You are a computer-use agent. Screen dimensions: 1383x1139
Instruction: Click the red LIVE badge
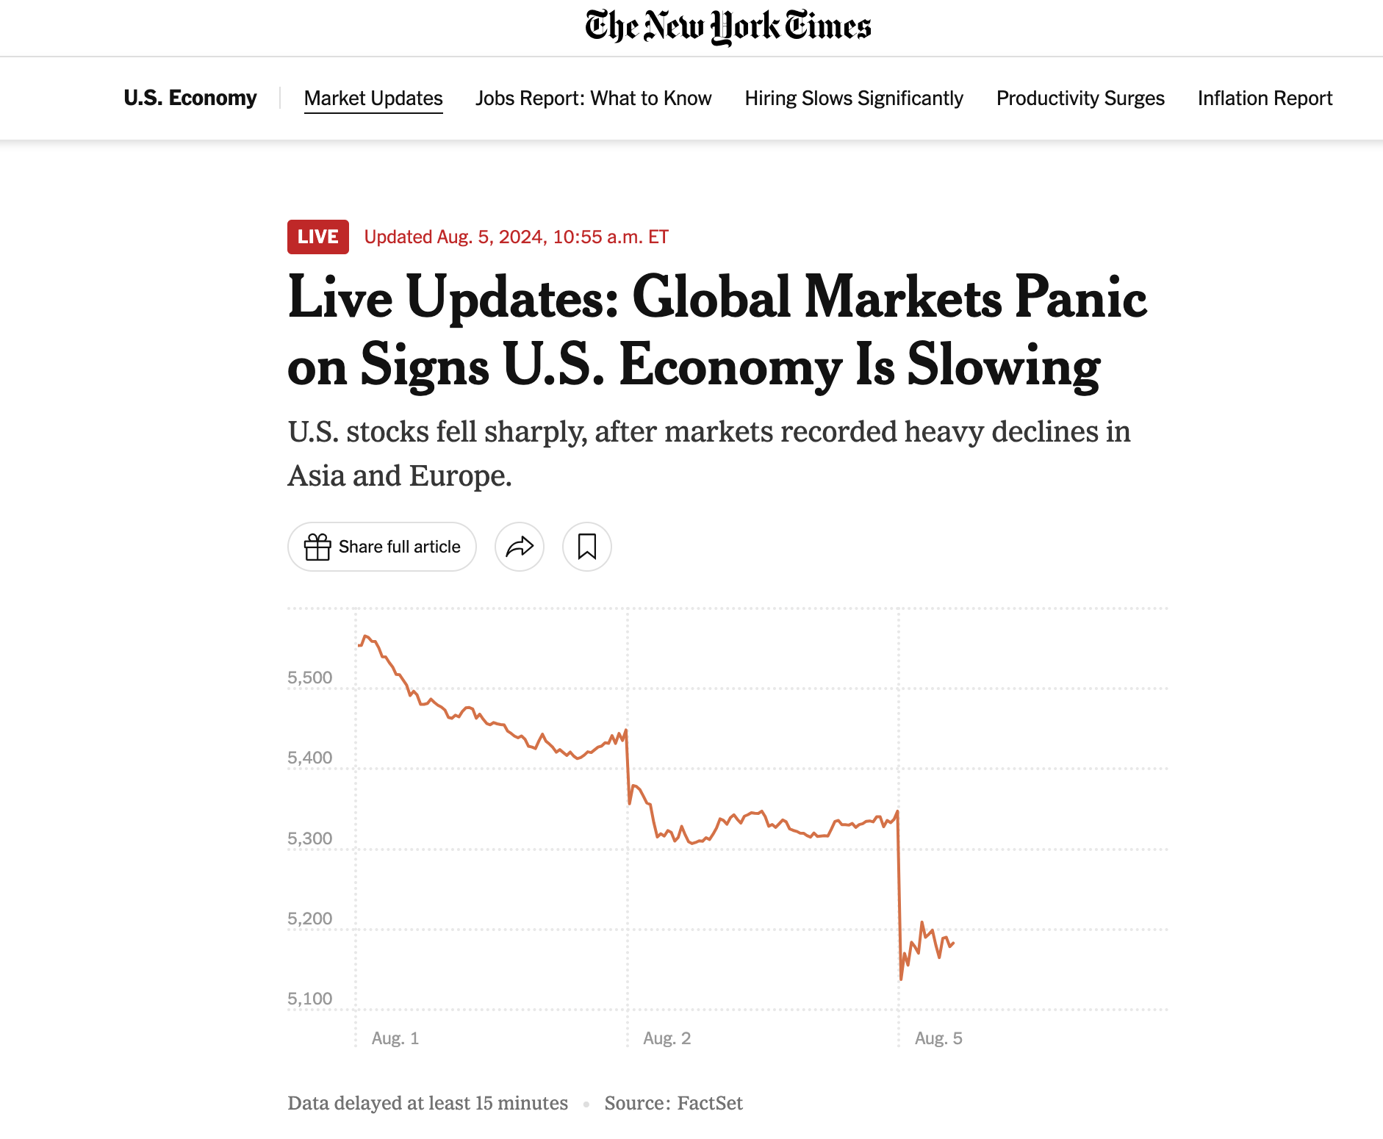click(x=318, y=237)
